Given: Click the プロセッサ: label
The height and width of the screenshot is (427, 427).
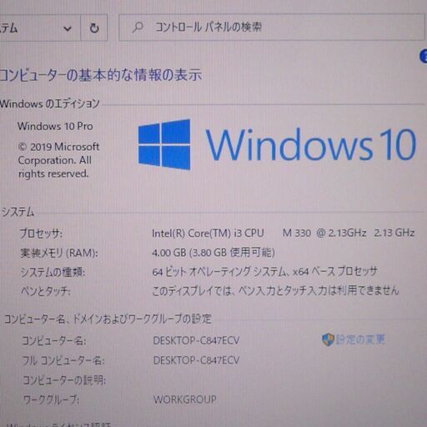Looking at the screenshot, I should (41, 234).
